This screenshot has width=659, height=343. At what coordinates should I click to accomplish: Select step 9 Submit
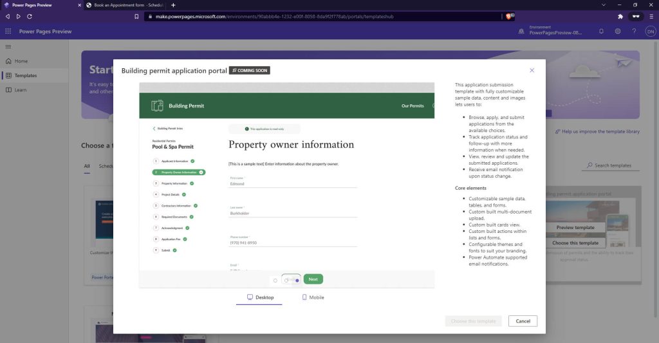[x=165, y=250]
